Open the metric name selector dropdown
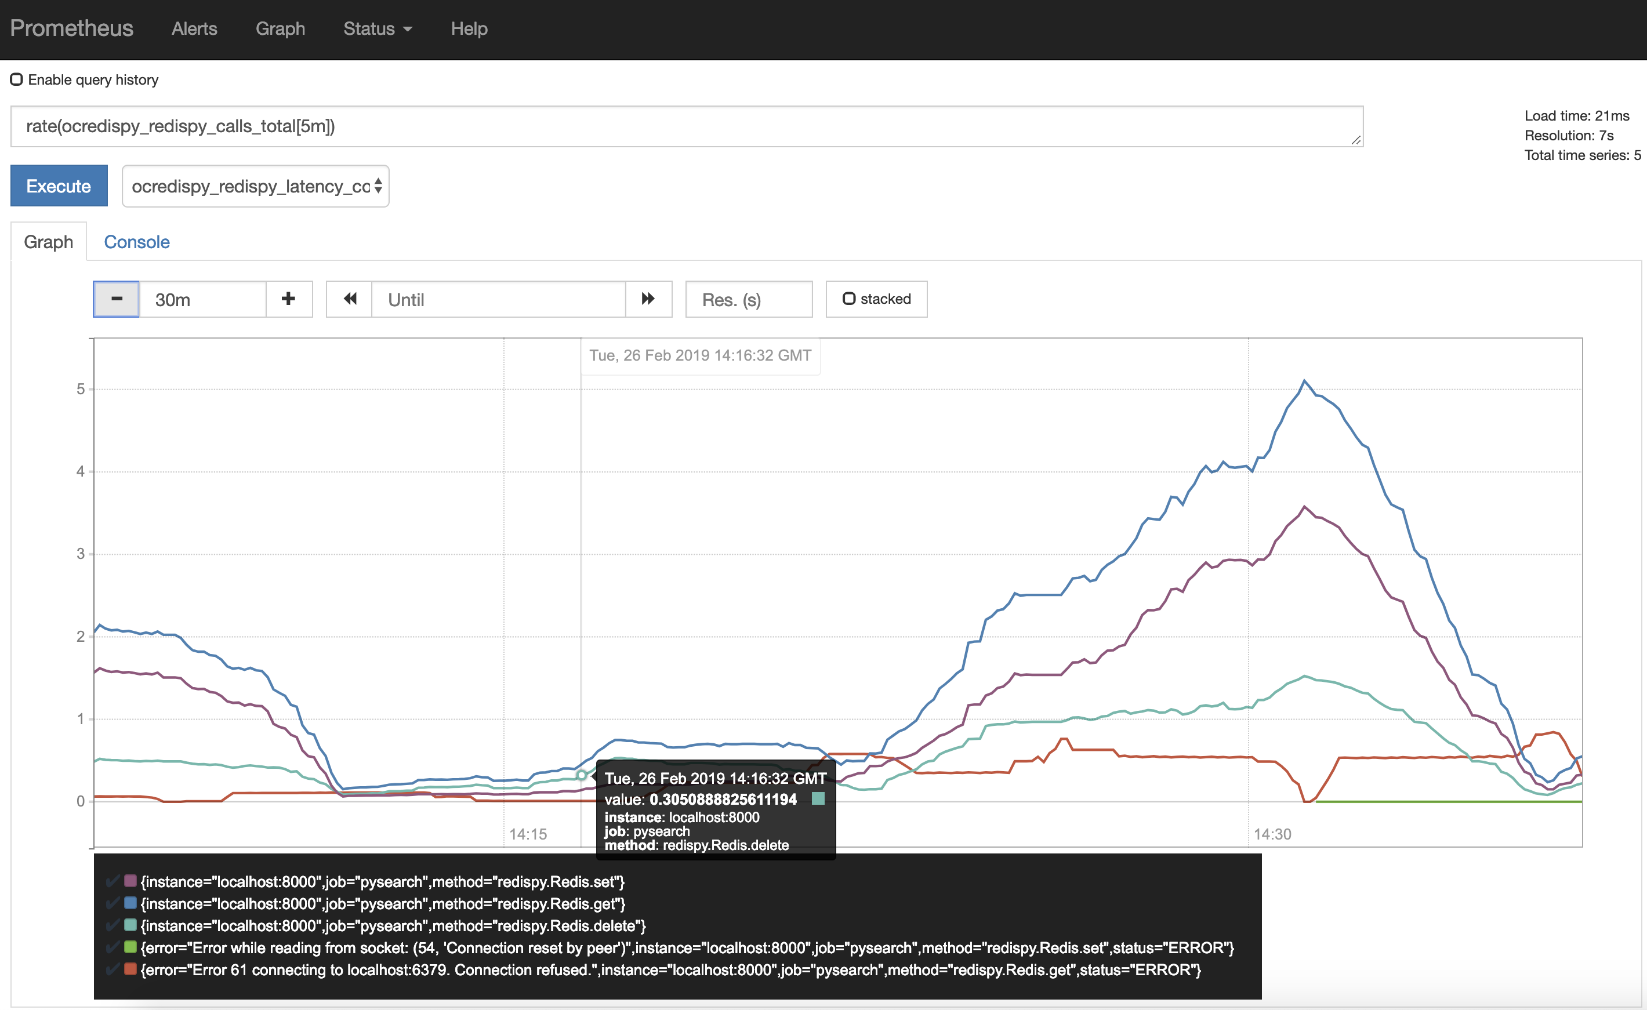 pyautogui.click(x=255, y=186)
